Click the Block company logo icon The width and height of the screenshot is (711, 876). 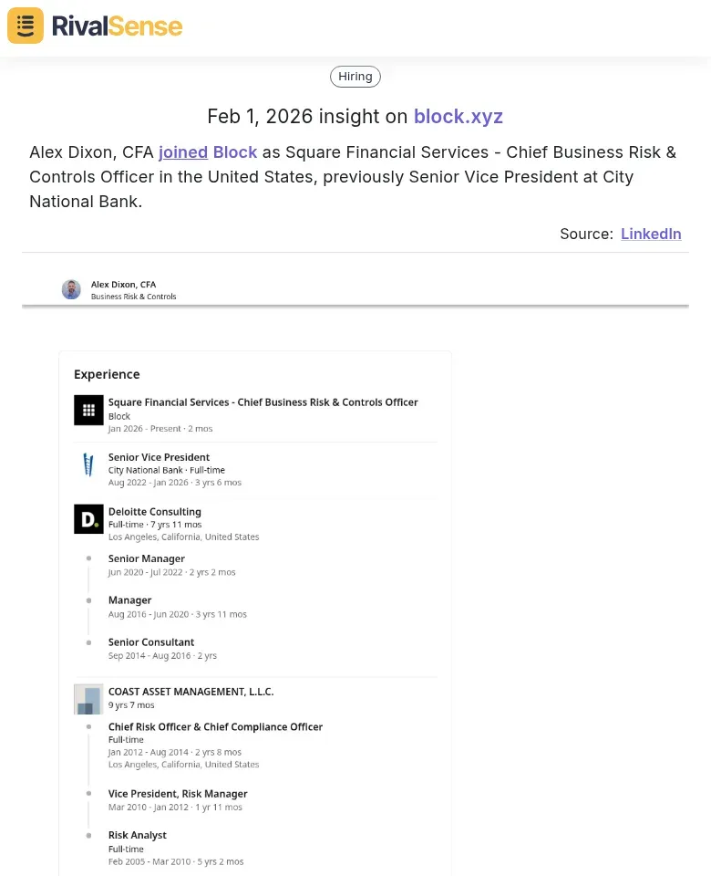pos(88,411)
